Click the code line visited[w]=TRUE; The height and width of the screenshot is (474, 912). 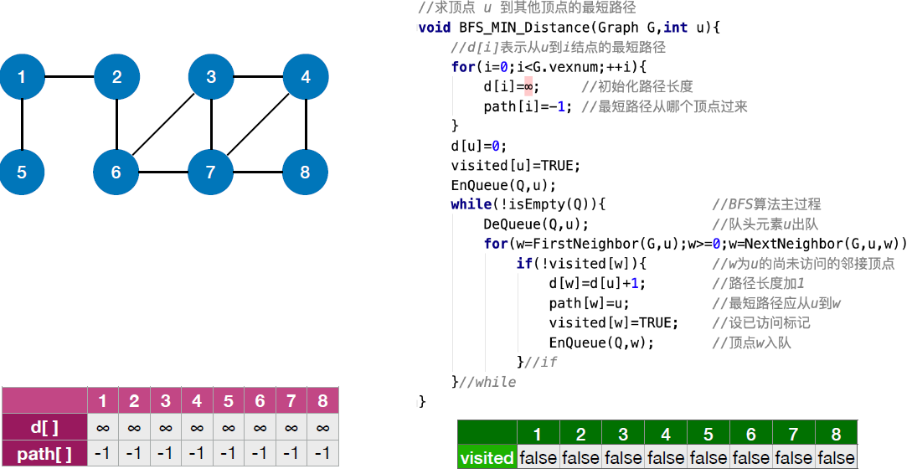(x=614, y=322)
